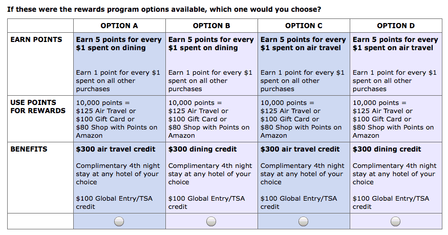
Task: Pick the Option C radio button
Action: pyautogui.click(x=303, y=221)
